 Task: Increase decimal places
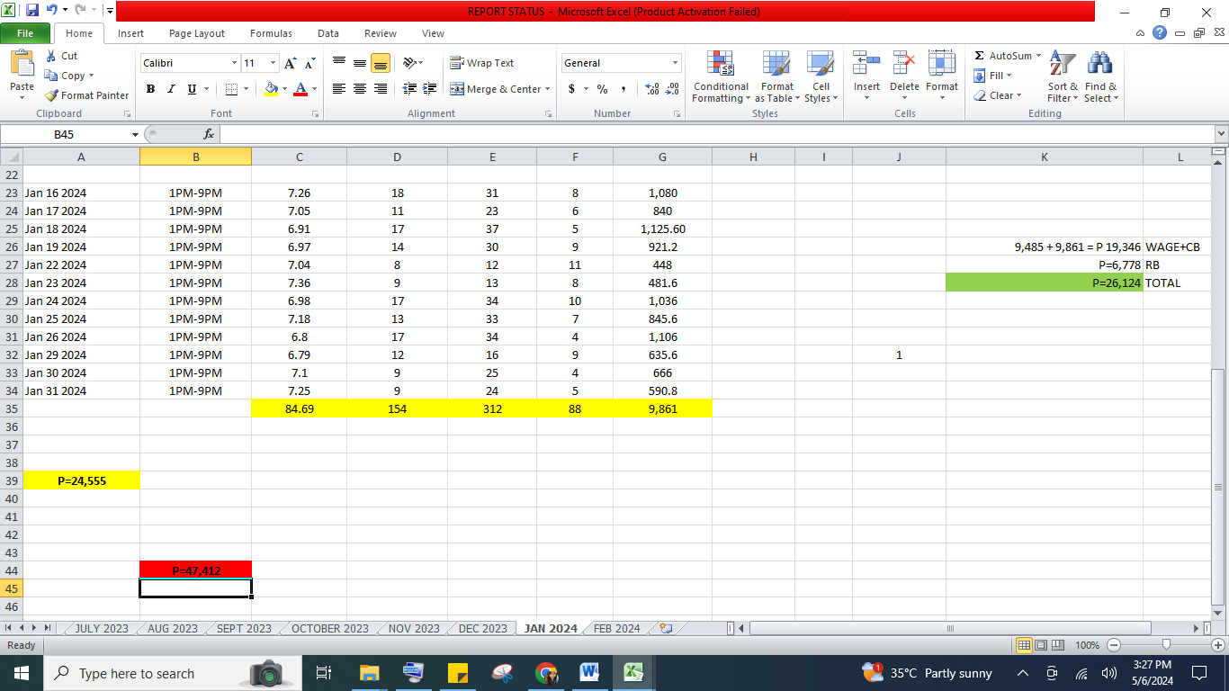652,89
